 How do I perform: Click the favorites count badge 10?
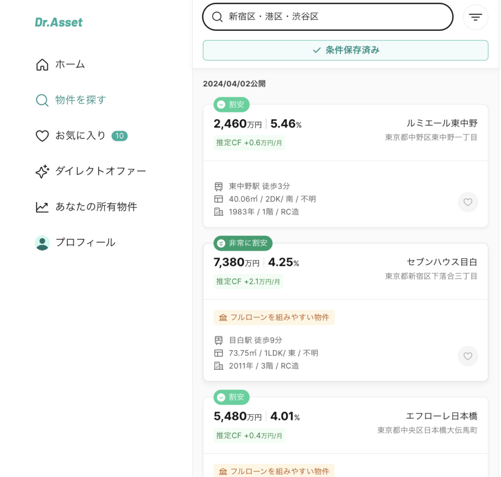[119, 136]
